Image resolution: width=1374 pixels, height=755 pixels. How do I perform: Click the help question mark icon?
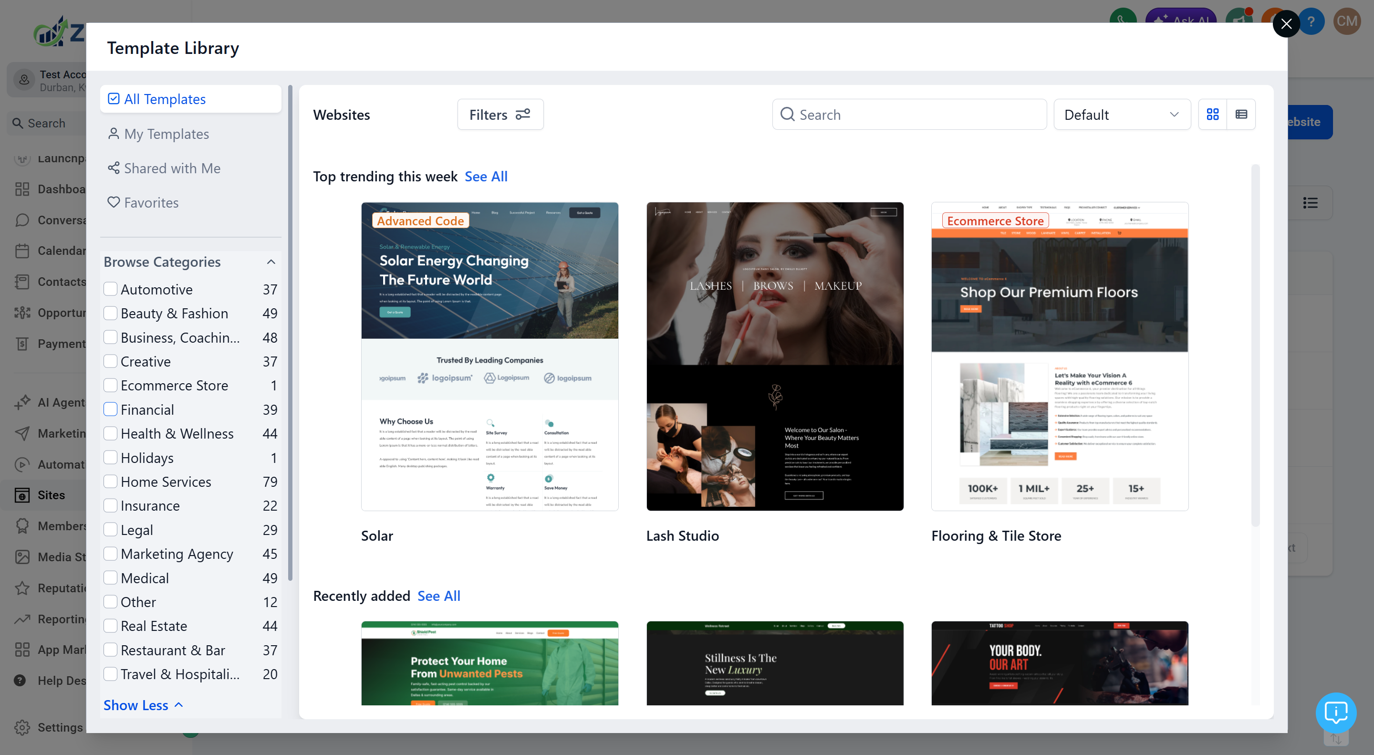tap(1311, 21)
